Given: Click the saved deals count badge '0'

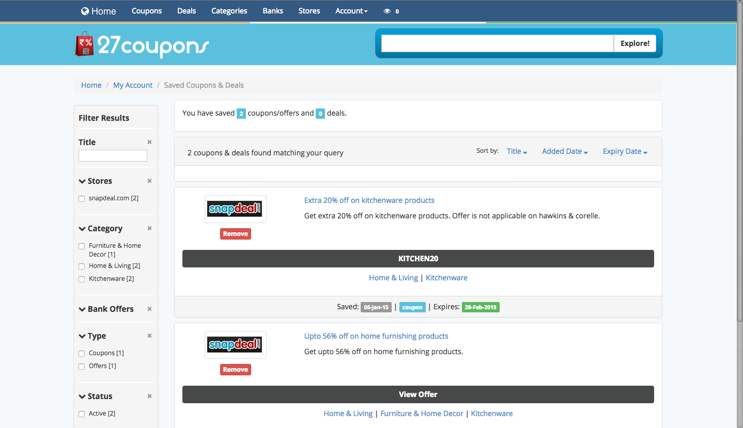Looking at the screenshot, I should 320,114.
